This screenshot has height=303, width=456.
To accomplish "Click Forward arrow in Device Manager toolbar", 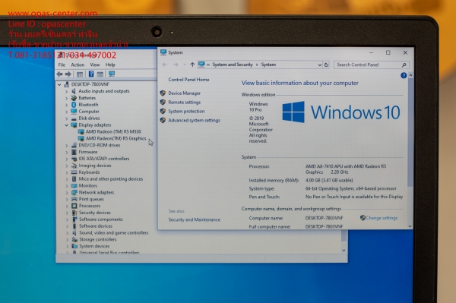I will tap(68, 74).
